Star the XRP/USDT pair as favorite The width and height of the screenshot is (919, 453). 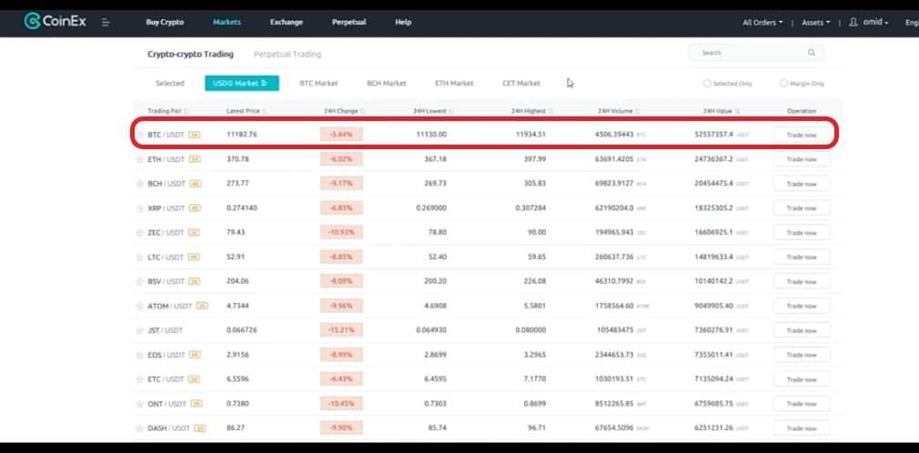pos(139,208)
